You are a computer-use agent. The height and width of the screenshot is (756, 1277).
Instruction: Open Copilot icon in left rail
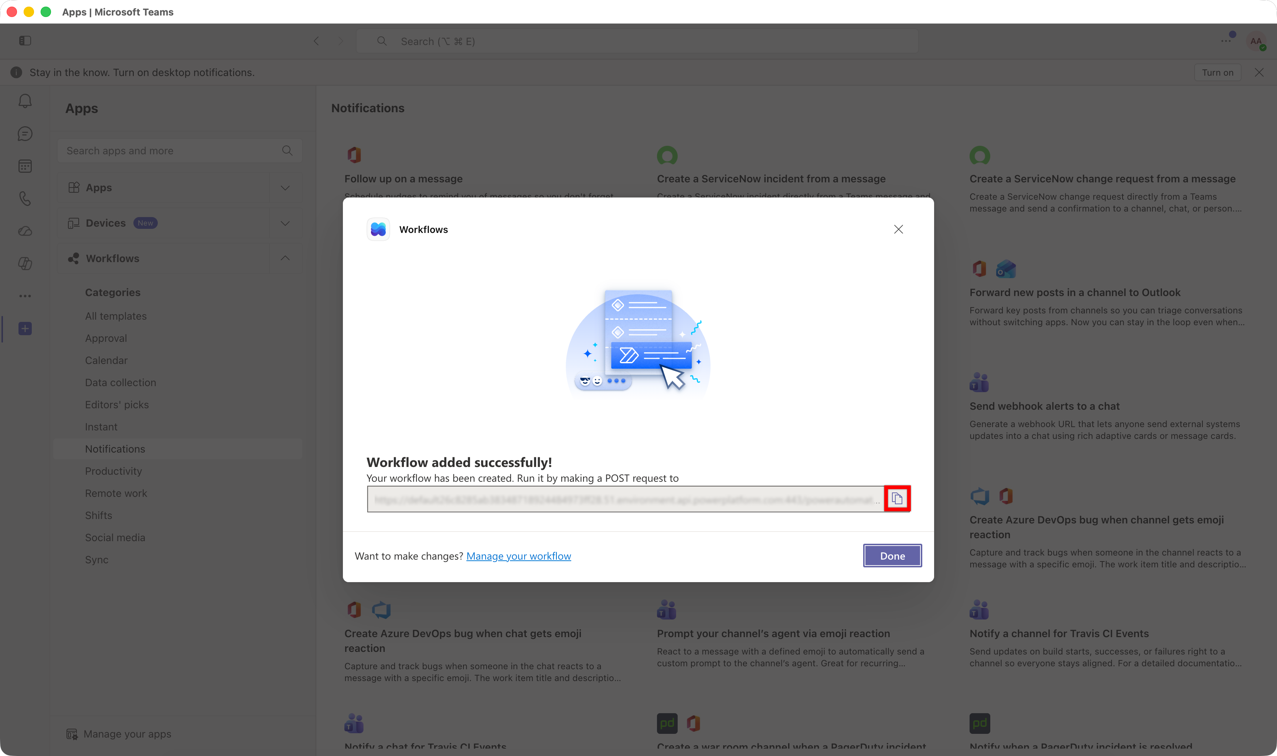tap(25, 263)
